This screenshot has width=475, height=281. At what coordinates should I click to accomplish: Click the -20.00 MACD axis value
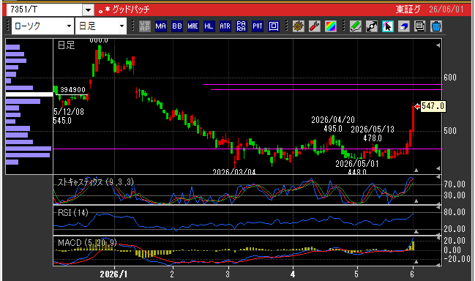click(457, 259)
